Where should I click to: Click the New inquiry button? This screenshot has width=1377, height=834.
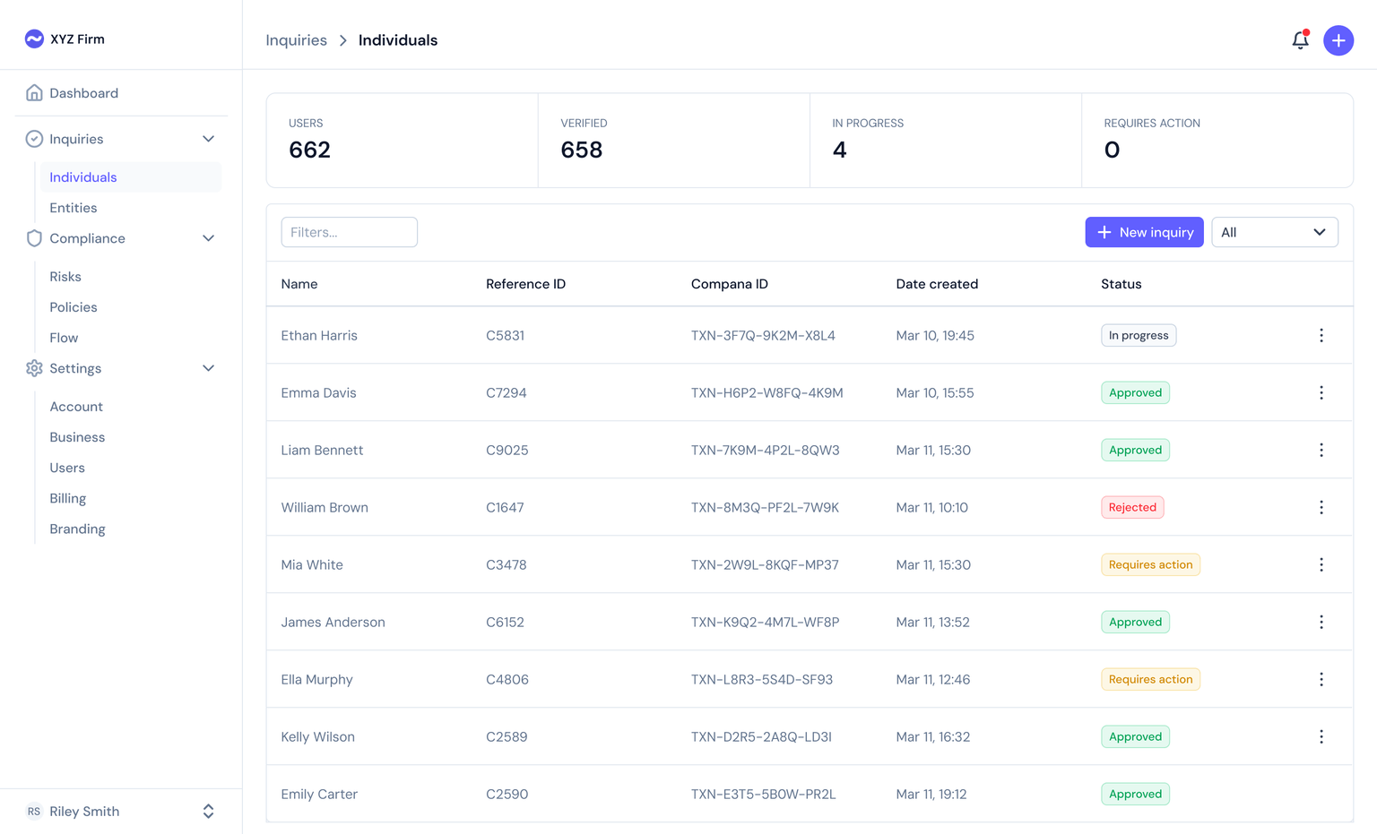tap(1144, 232)
